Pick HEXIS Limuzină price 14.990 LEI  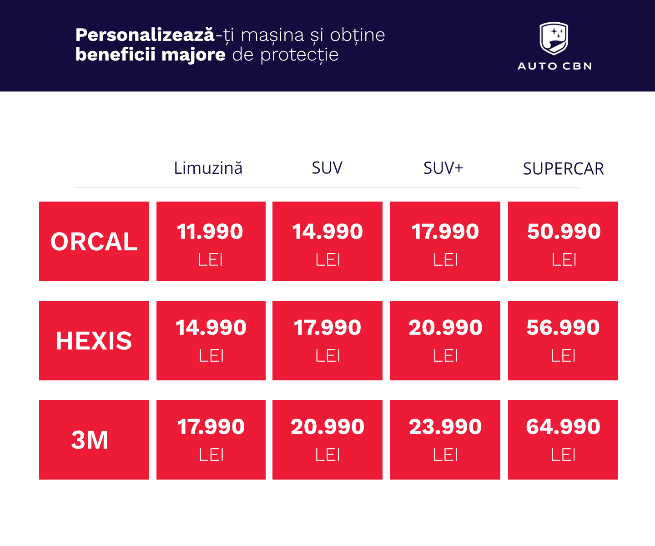click(x=211, y=340)
